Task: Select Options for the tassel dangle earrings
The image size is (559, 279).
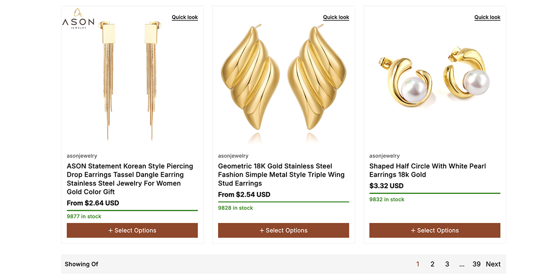Action: click(132, 230)
